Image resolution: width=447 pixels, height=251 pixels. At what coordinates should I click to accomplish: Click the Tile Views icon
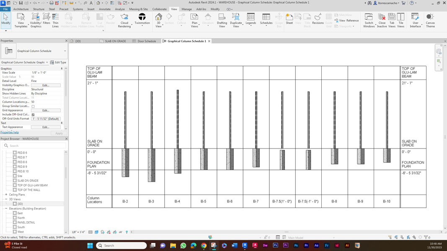tap(401, 20)
